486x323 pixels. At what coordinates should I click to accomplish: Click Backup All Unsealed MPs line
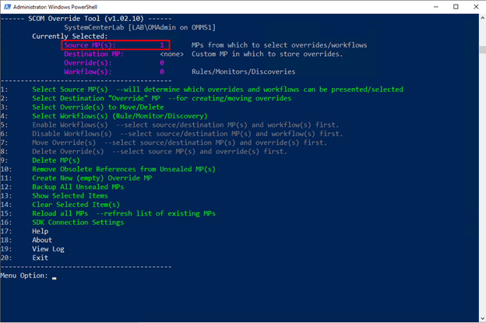[x=78, y=187]
